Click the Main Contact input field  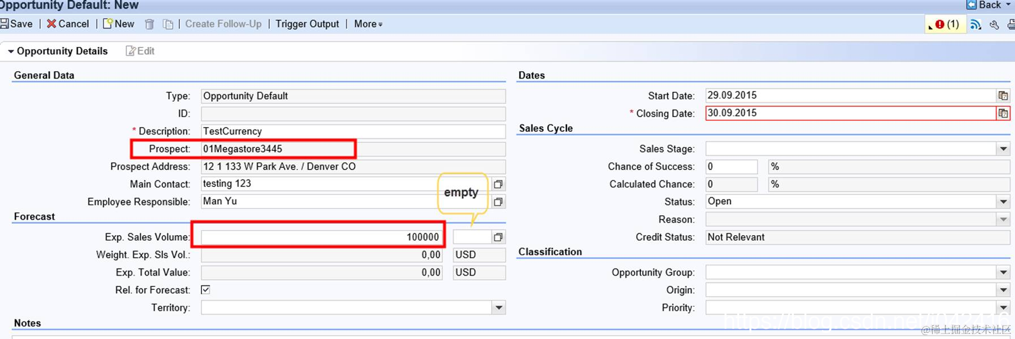(345, 184)
